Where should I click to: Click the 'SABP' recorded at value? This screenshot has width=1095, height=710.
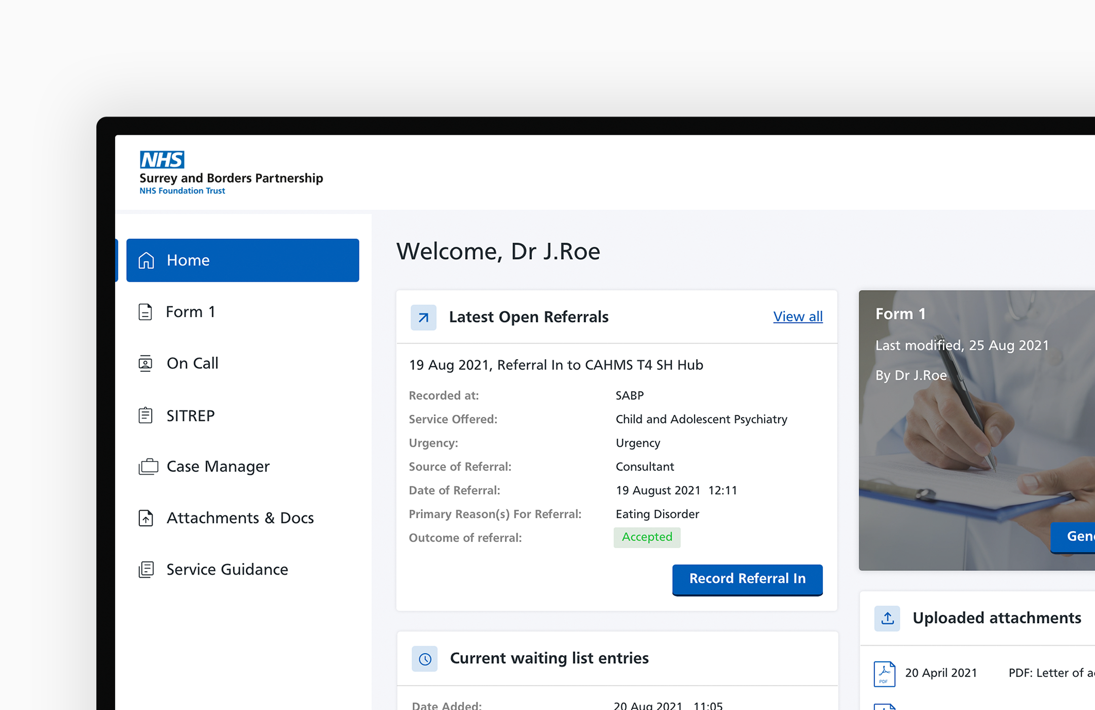click(630, 396)
